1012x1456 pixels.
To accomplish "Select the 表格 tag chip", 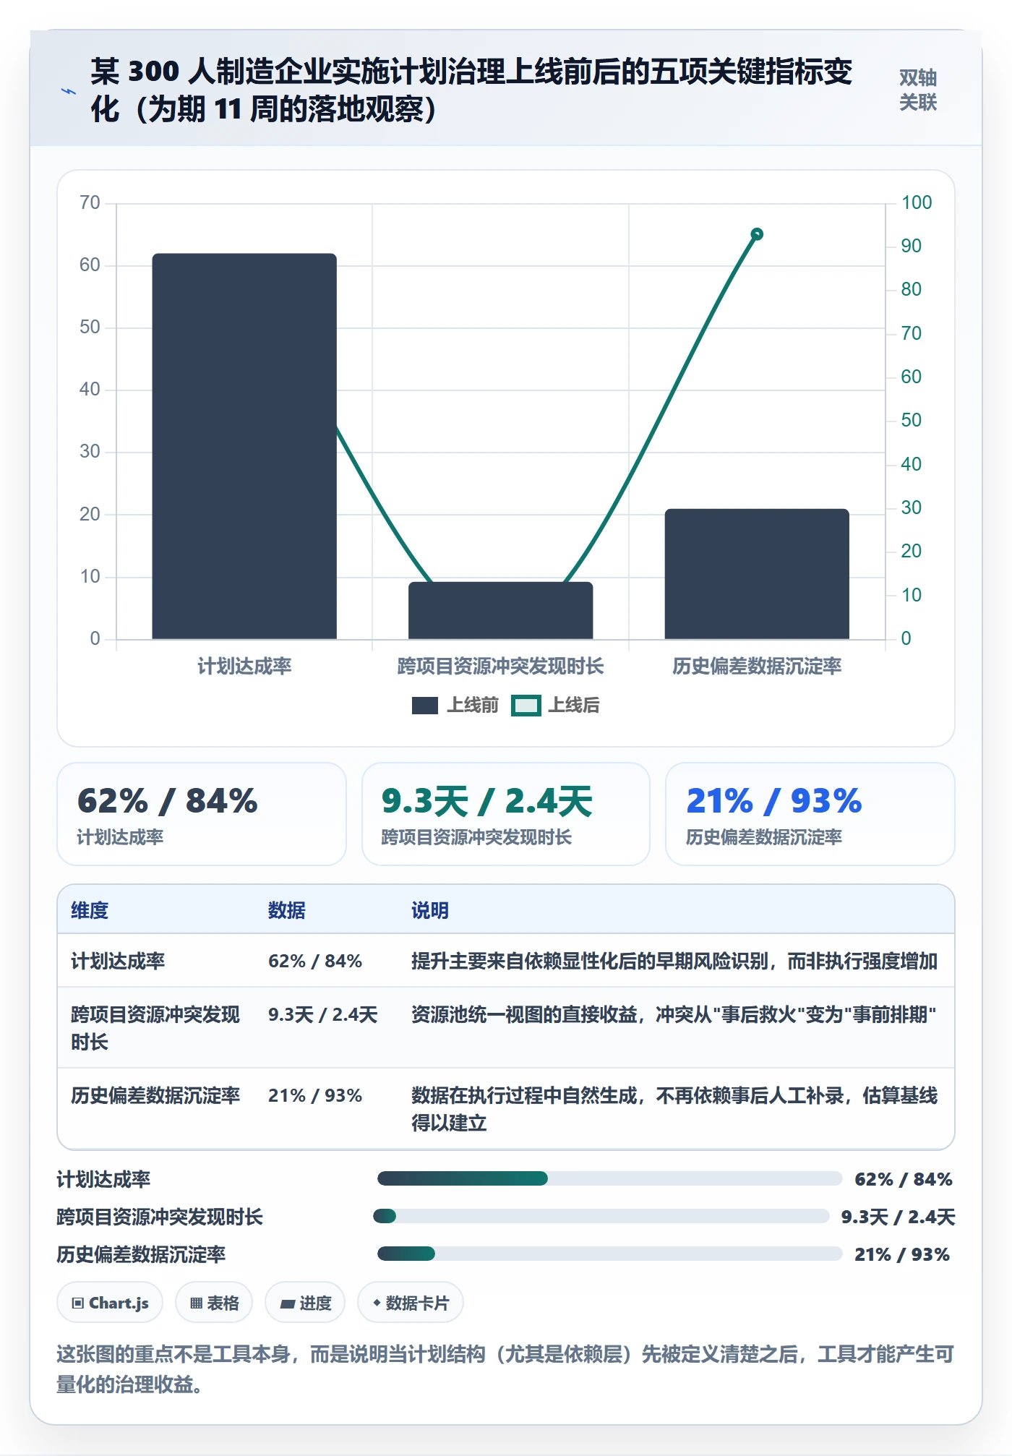I will (214, 1303).
